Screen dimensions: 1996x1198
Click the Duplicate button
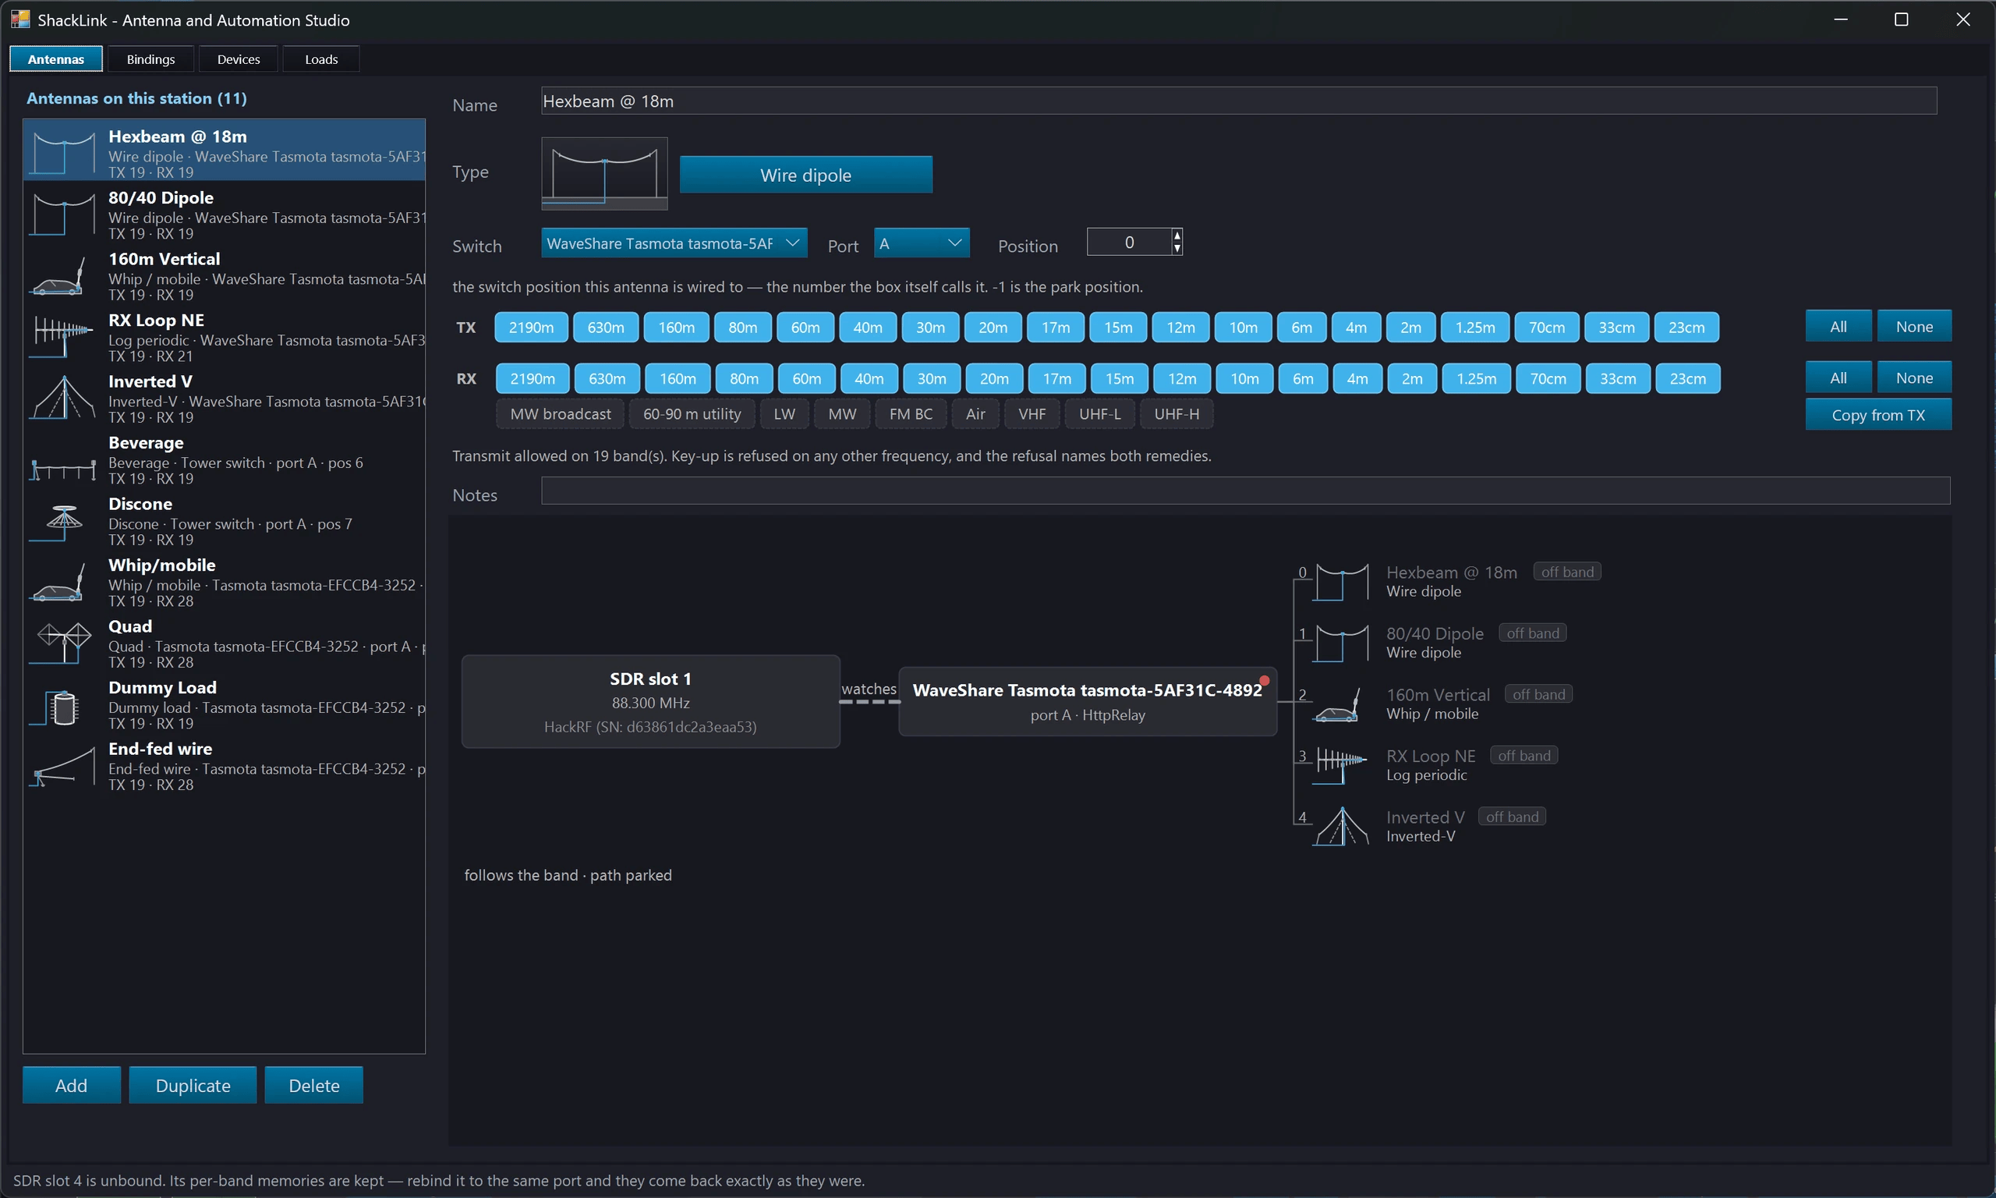[x=193, y=1086]
